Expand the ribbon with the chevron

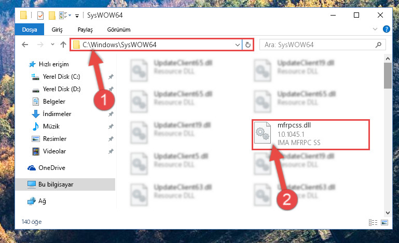click(375, 29)
